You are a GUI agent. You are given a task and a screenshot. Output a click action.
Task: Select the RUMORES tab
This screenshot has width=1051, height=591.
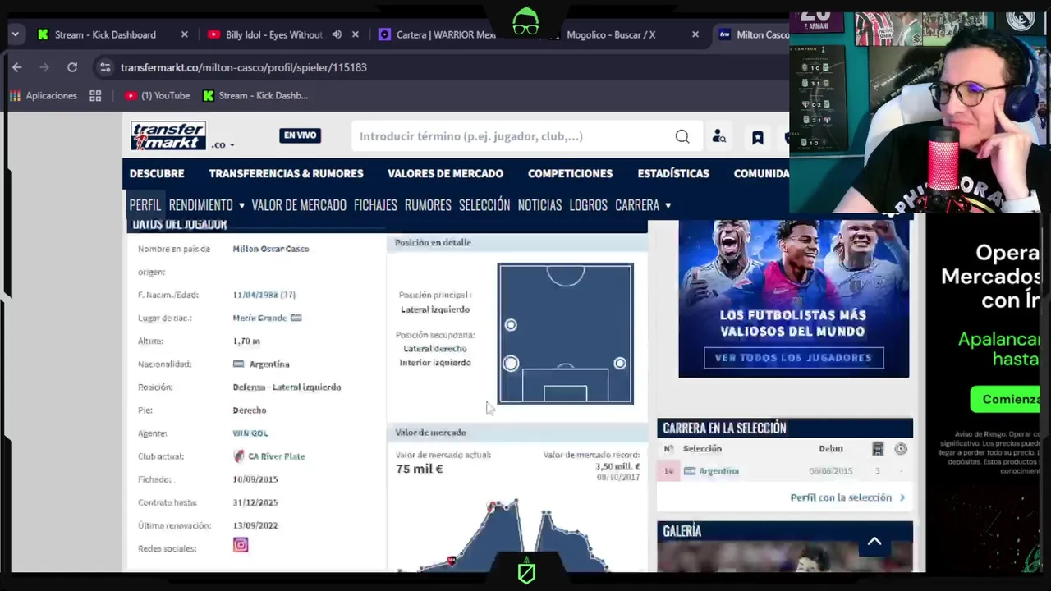[x=428, y=205]
